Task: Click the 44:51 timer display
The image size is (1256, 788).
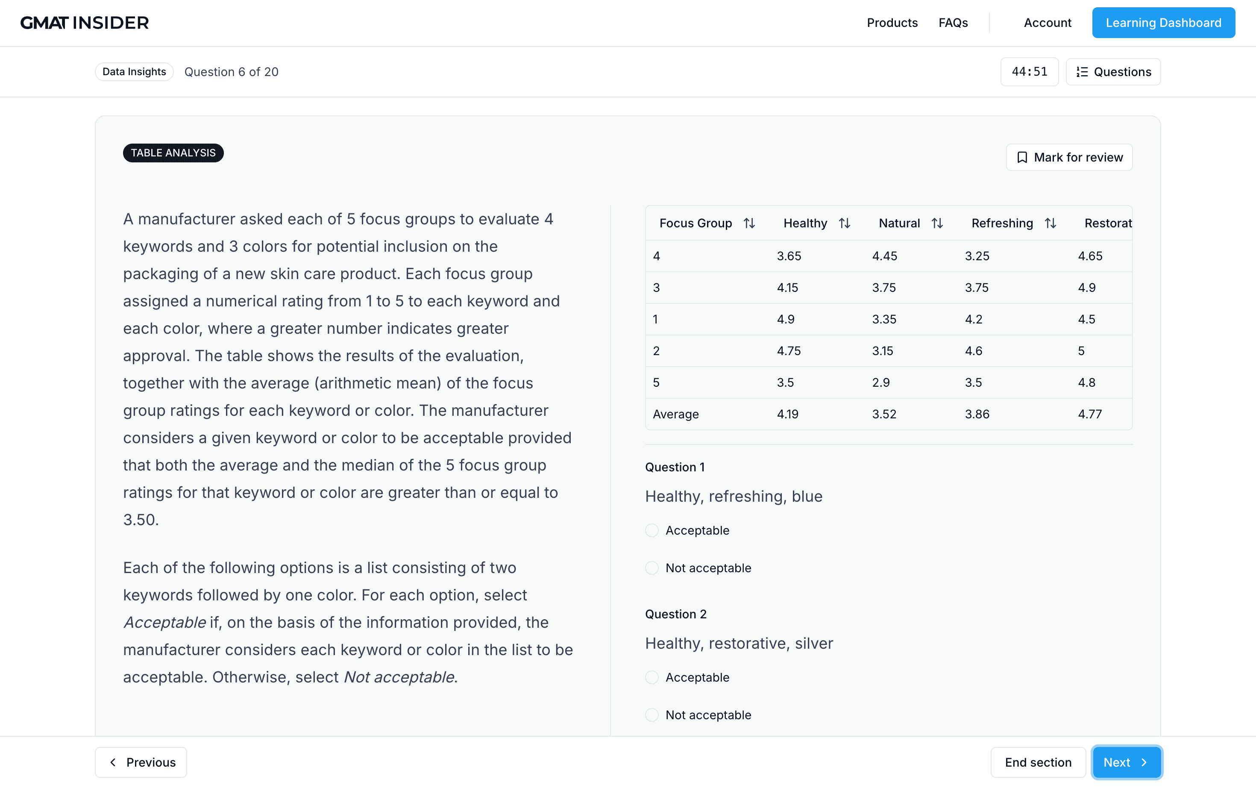Action: pyautogui.click(x=1030, y=72)
